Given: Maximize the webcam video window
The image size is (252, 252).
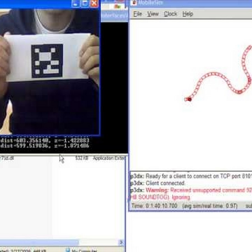Looking at the screenshot, I should 85,4.
